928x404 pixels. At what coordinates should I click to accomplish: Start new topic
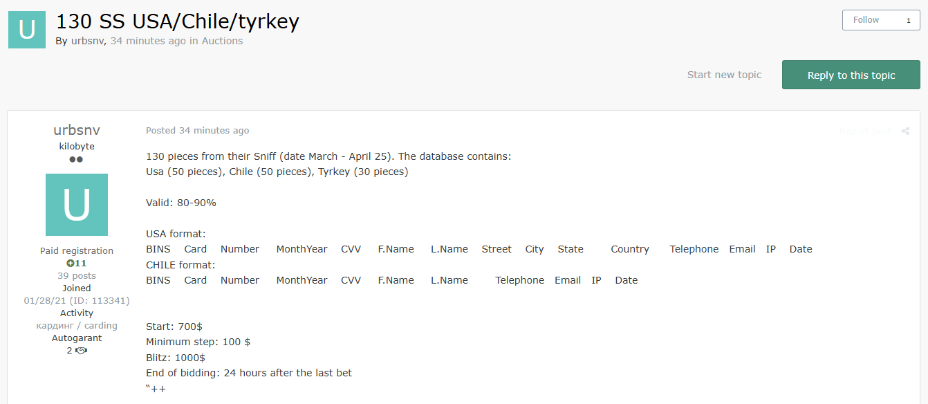tap(724, 75)
